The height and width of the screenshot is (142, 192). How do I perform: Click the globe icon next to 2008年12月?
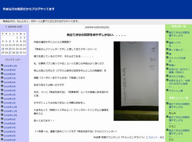click(2, 106)
